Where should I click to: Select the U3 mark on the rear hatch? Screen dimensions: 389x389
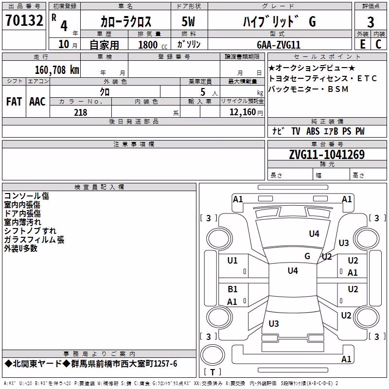[274, 323]
